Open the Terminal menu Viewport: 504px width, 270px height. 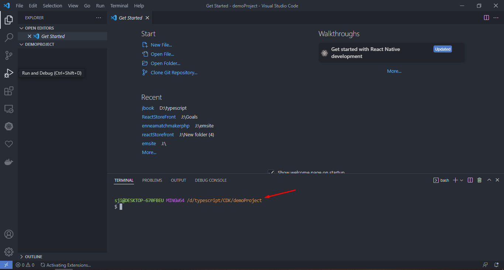point(119,6)
